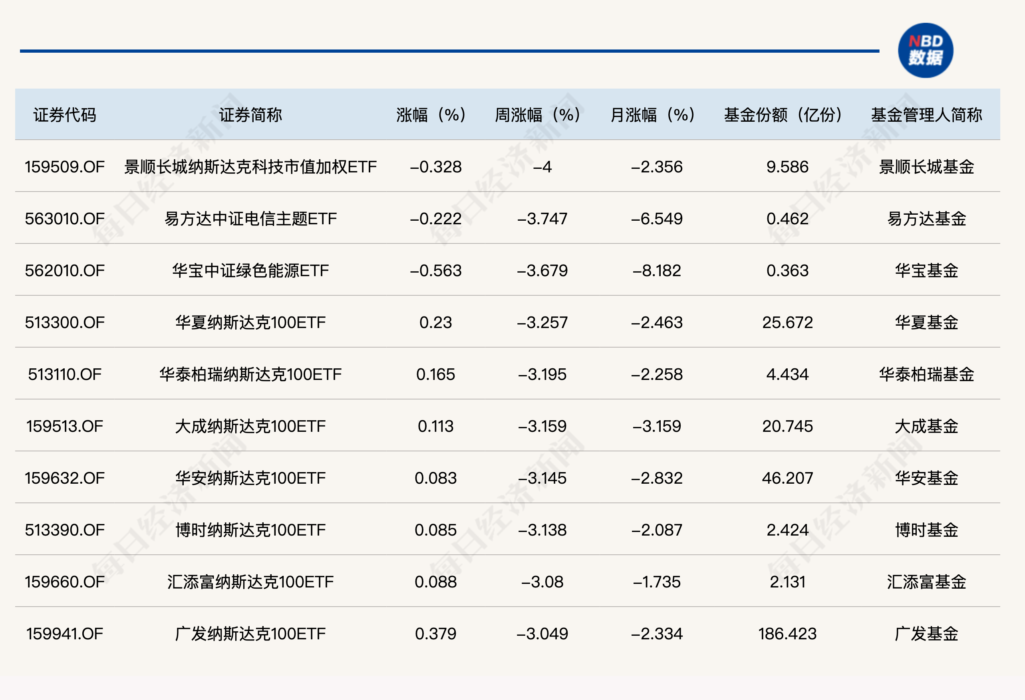
Task: Click the 基金管理人简称 header cell
Action: tap(926, 115)
